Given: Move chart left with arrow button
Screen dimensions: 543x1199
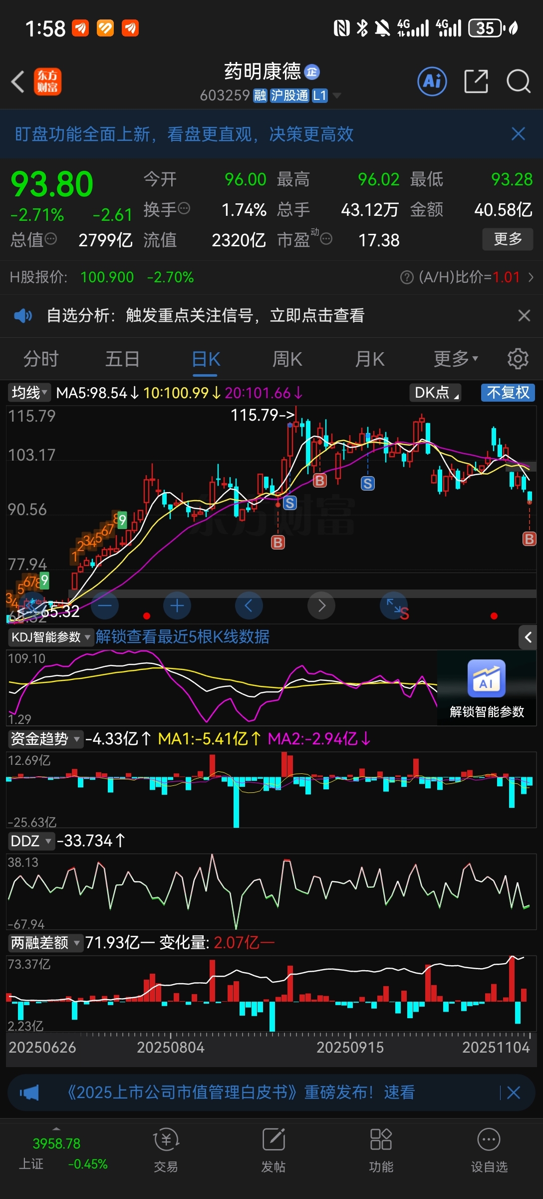Looking at the screenshot, I should (249, 605).
